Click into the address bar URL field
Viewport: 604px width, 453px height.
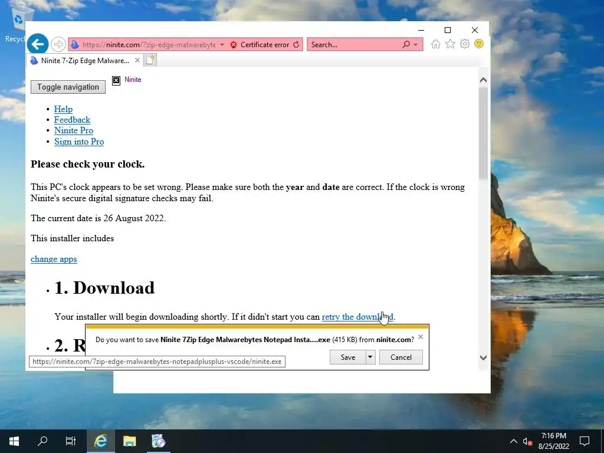[149, 45]
